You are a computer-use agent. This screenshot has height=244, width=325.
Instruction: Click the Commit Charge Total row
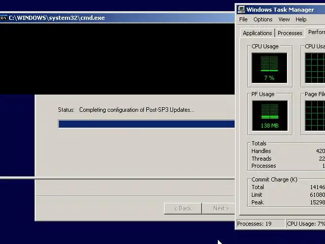[x=288, y=187]
